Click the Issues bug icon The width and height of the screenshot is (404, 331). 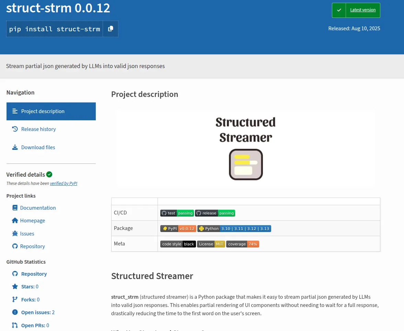(15, 233)
